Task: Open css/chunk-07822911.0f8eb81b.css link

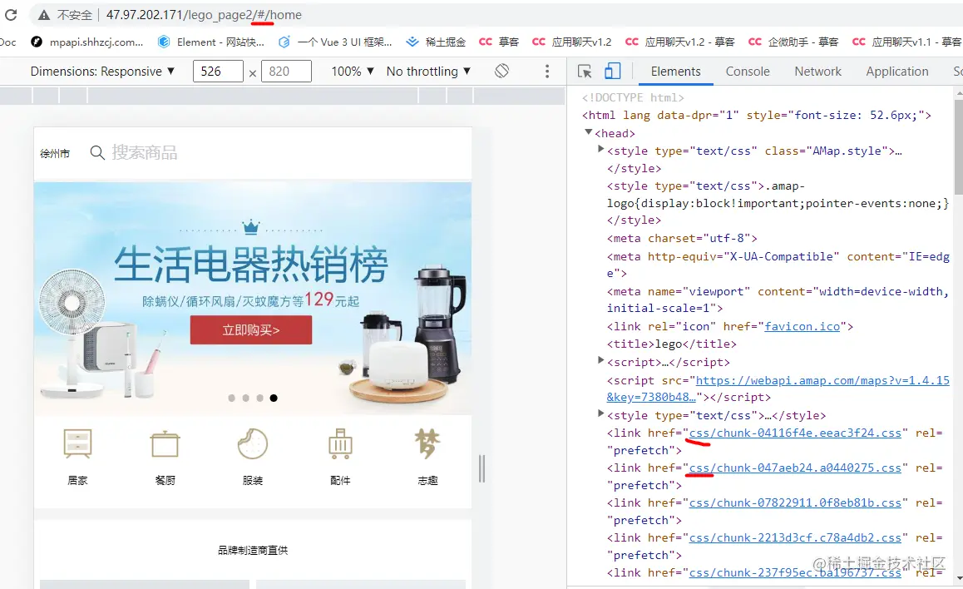Action: tap(795, 503)
